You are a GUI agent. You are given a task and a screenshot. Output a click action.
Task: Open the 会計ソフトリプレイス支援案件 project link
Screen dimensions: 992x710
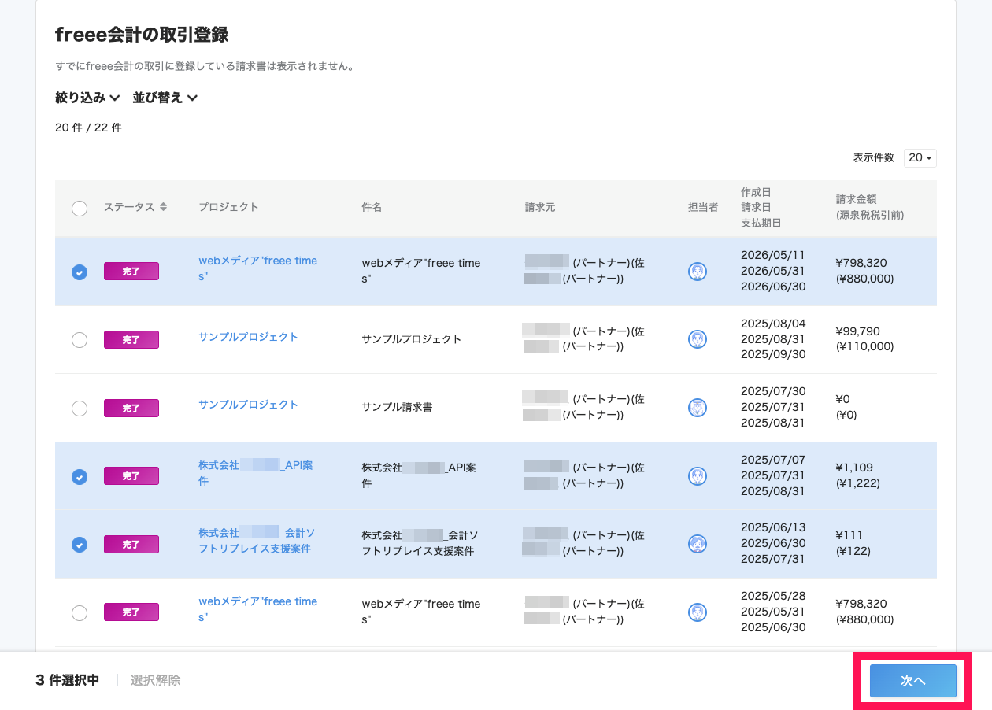click(x=257, y=541)
